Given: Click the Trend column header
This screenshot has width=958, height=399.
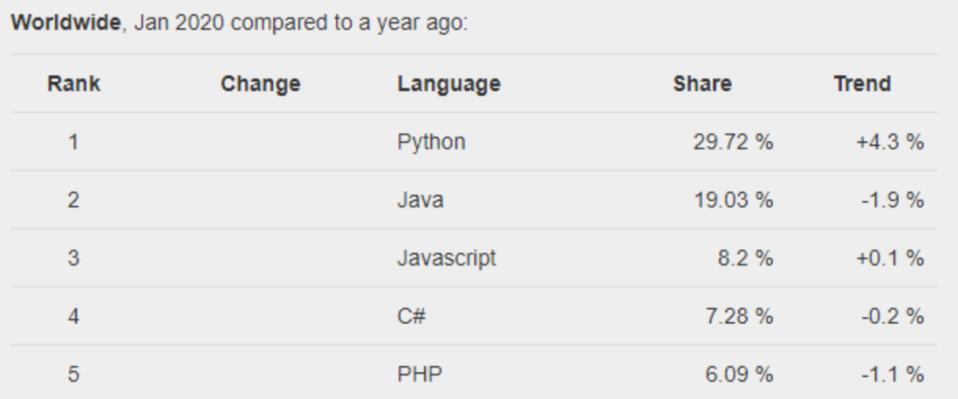Looking at the screenshot, I should 862,84.
